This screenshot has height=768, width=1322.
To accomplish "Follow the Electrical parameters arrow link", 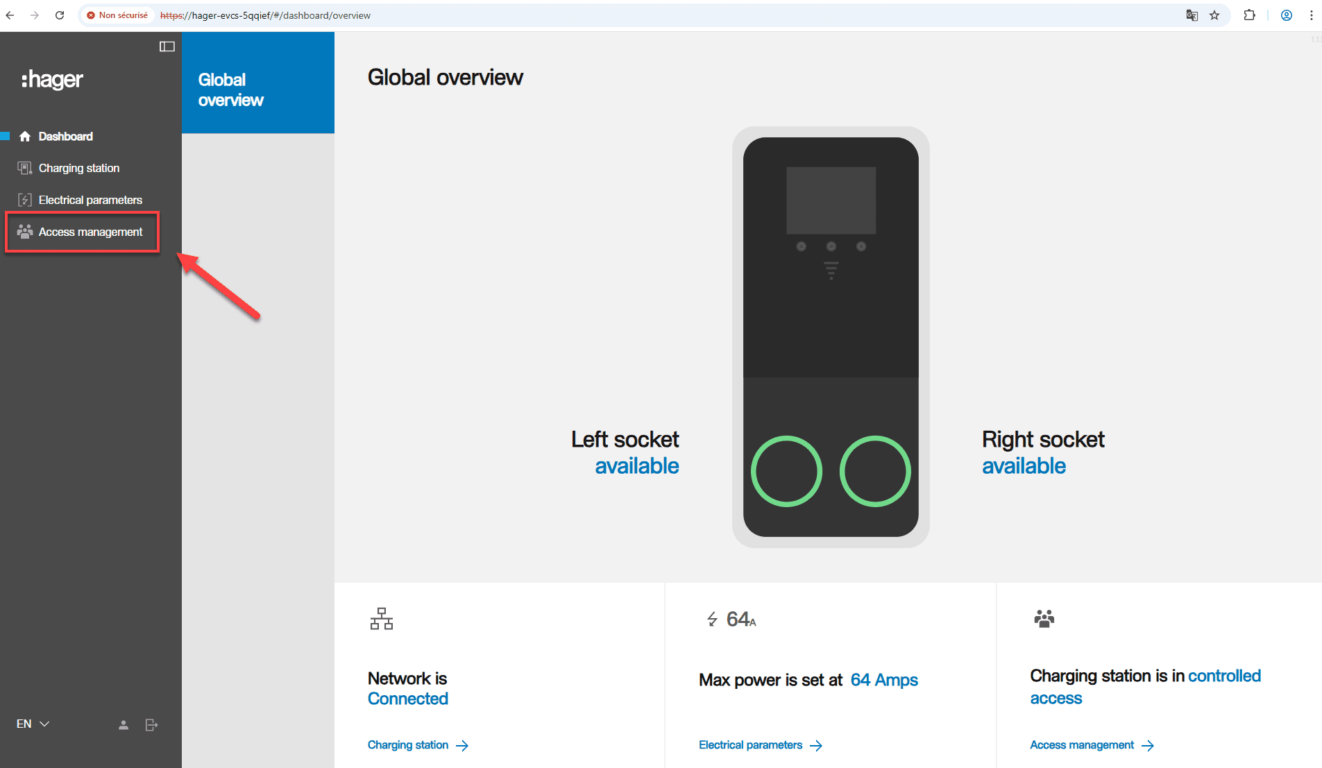I will pos(760,745).
